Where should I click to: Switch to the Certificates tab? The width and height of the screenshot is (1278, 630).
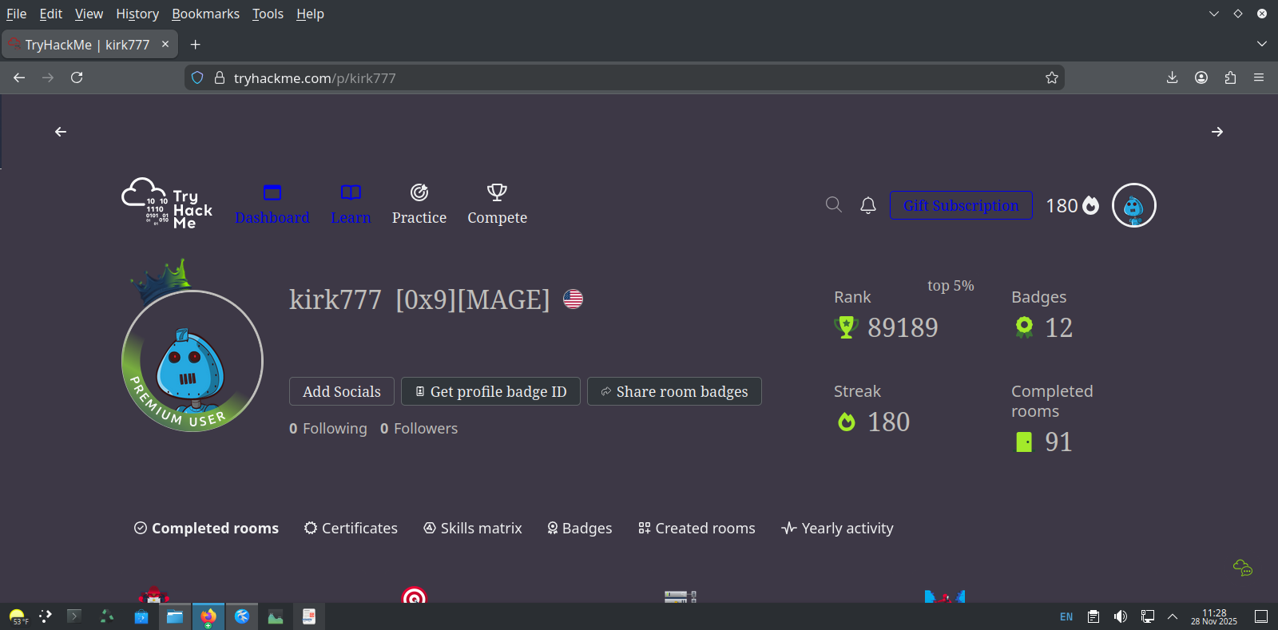pos(351,528)
